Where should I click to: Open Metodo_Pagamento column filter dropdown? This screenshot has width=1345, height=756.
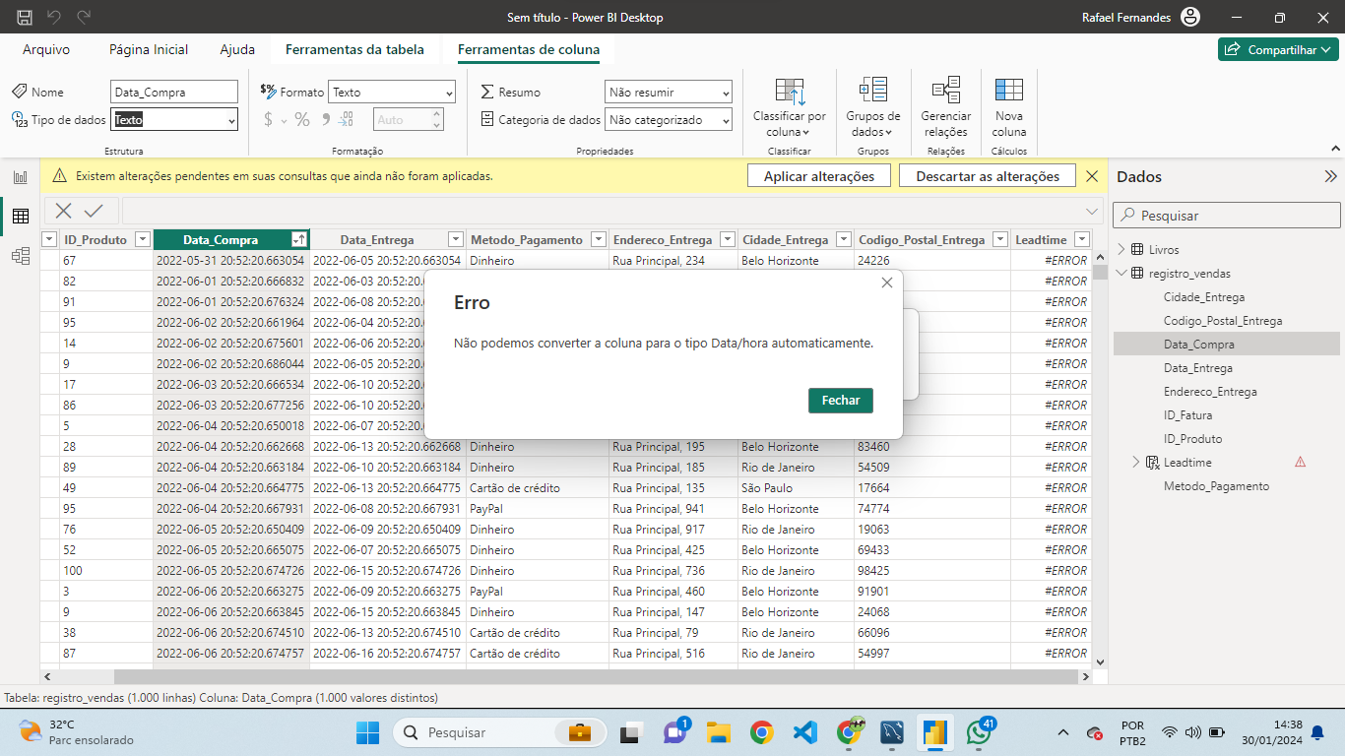[x=598, y=239]
